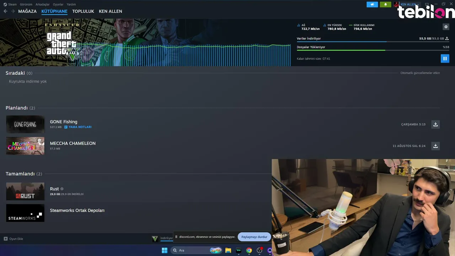Image resolution: width=455 pixels, height=256 pixels.
Task: Switch to the MAĞAZA tab
Action: [x=27, y=11]
